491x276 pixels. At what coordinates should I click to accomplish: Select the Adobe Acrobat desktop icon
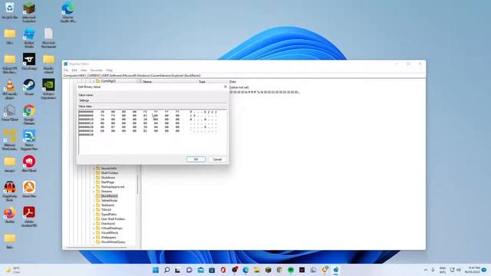pyautogui.click(x=29, y=217)
